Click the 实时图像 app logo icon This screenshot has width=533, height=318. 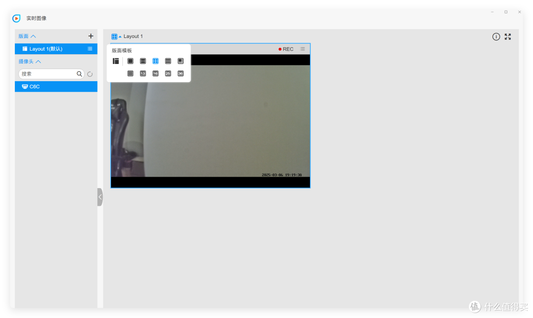coord(16,18)
